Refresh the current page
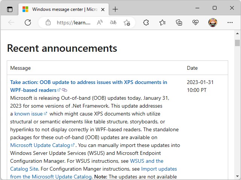The image size is (241, 180). tap(28, 22)
